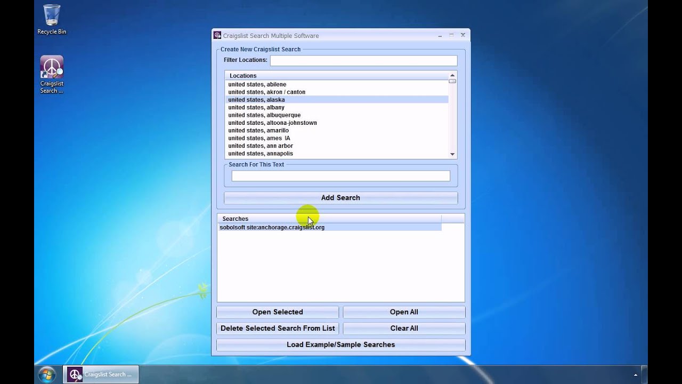This screenshot has height=384, width=682.
Task: Select 'united states, altoona-johnstown' location
Action: [x=337, y=123]
